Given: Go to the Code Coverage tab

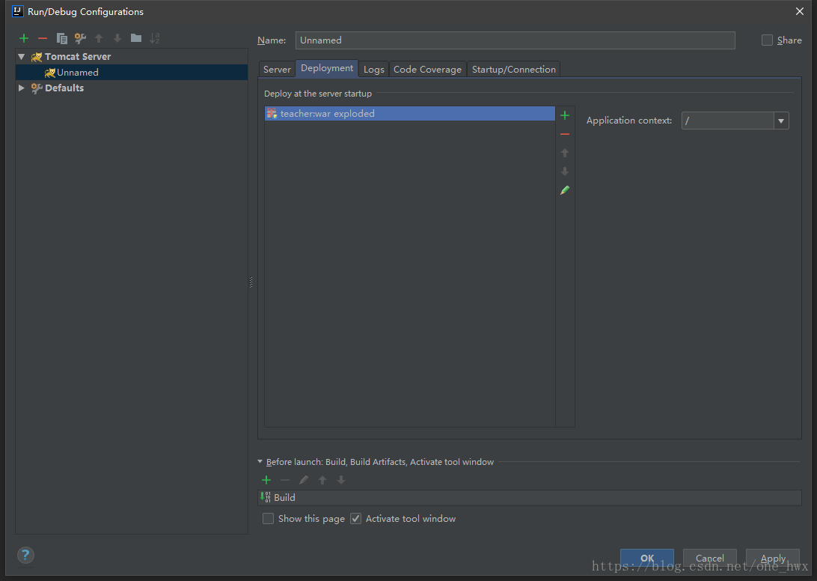Looking at the screenshot, I should tap(427, 70).
